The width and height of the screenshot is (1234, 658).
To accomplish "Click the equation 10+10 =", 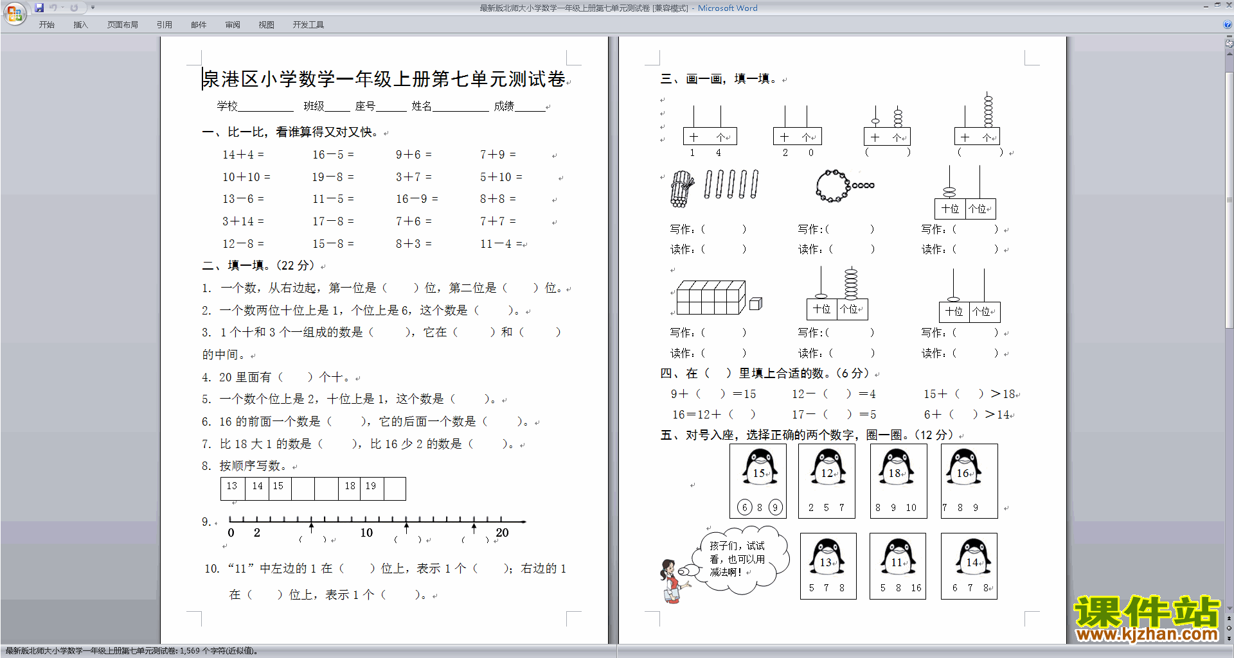I will point(246,177).
